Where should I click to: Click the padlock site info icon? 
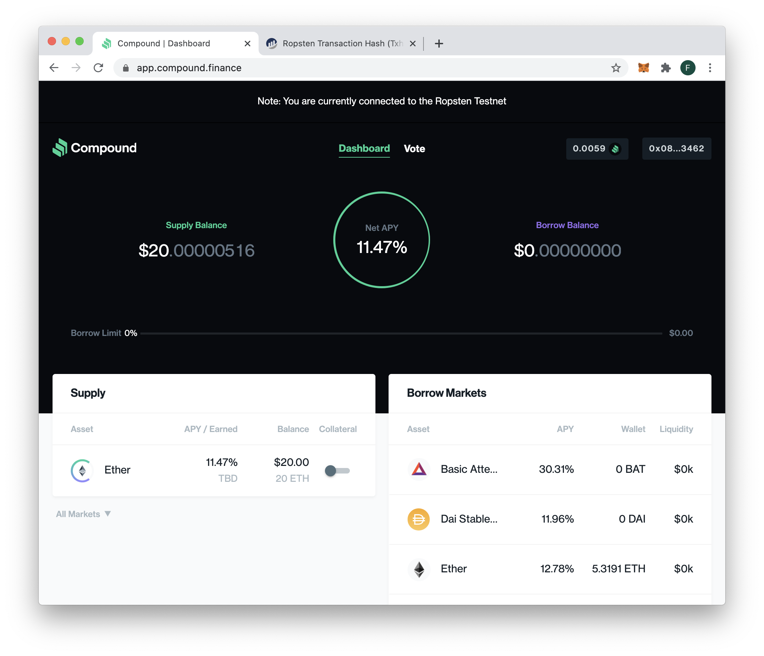(x=126, y=68)
